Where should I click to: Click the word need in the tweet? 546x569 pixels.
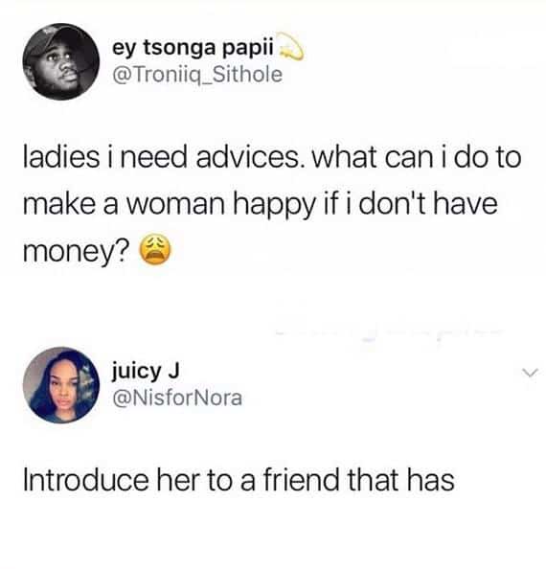coord(154,158)
